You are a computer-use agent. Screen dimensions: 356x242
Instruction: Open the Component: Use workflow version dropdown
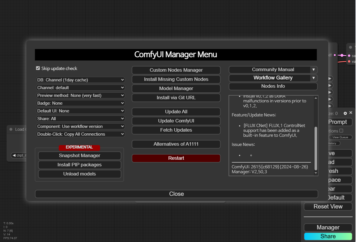(80, 126)
